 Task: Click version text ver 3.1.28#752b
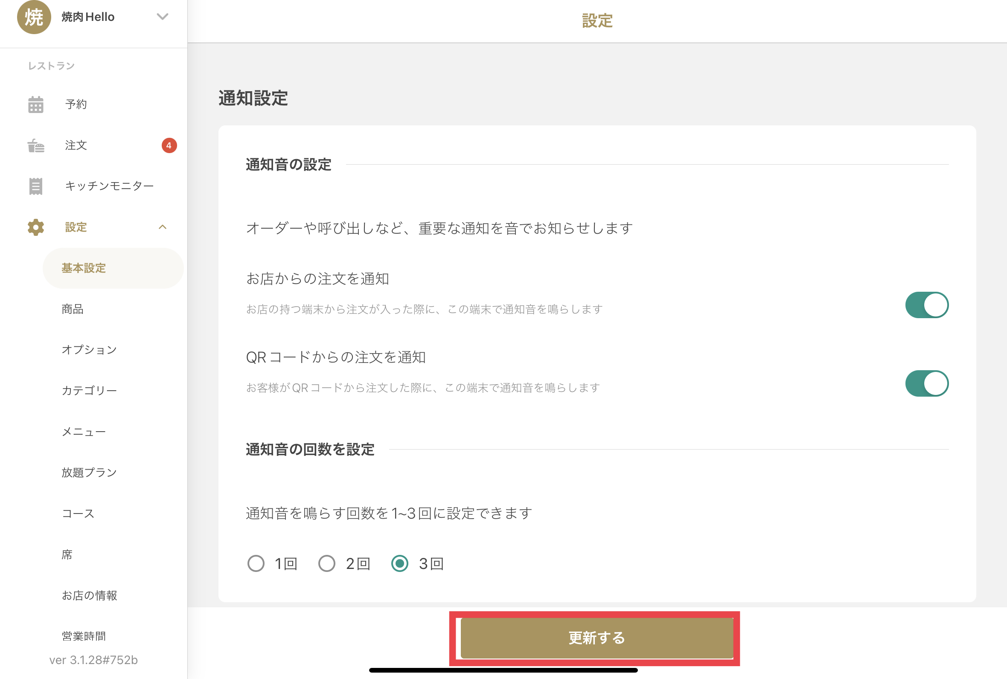93,660
